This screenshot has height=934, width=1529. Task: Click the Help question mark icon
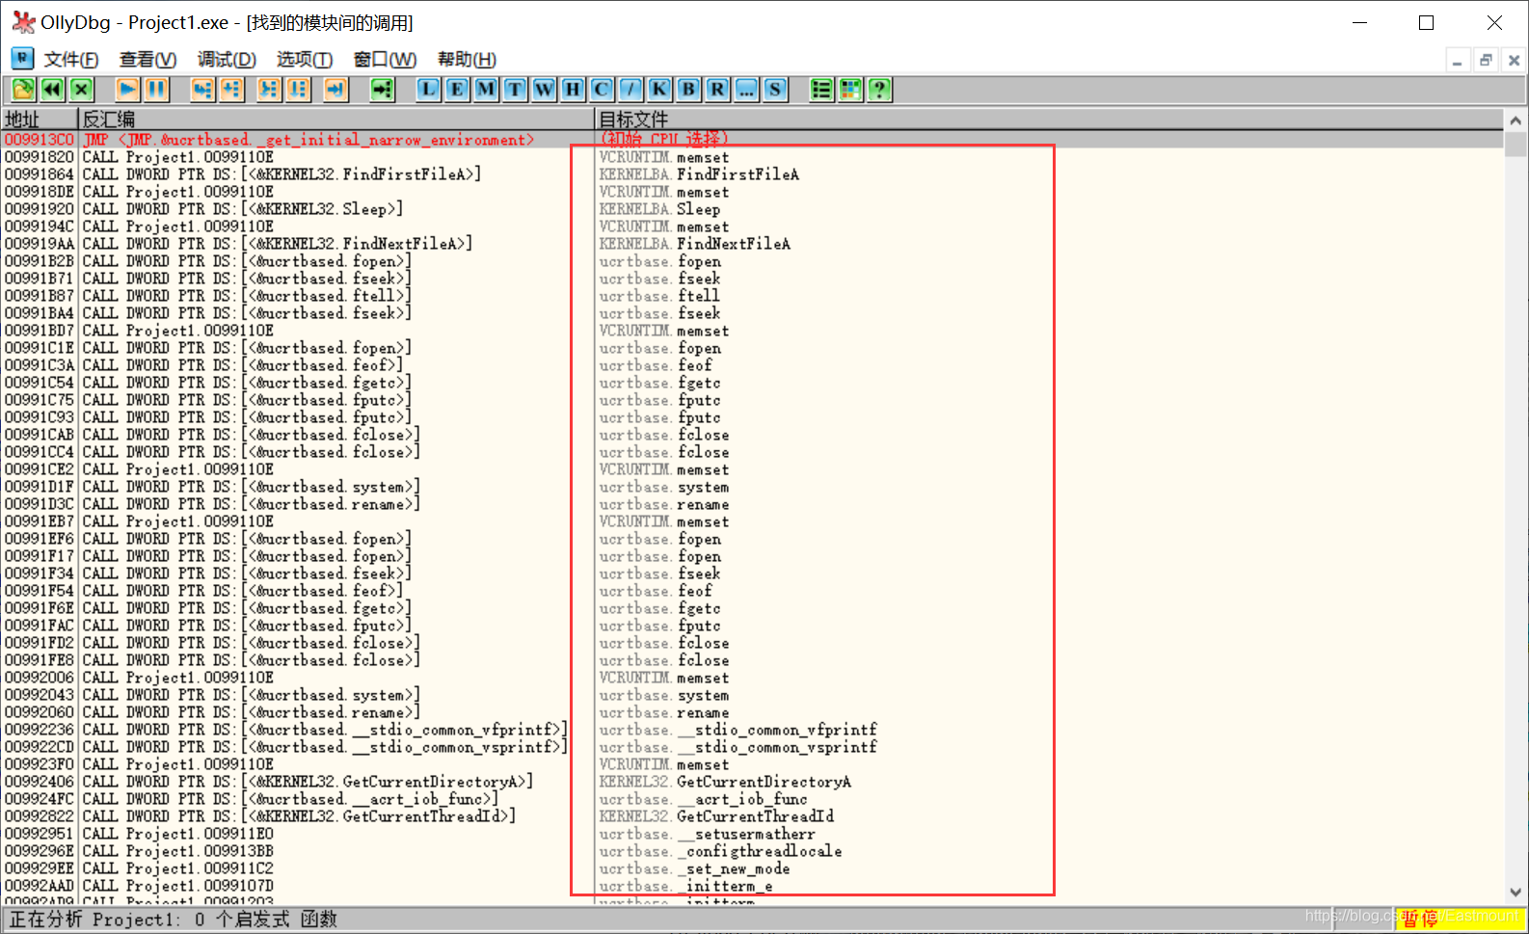tap(879, 90)
